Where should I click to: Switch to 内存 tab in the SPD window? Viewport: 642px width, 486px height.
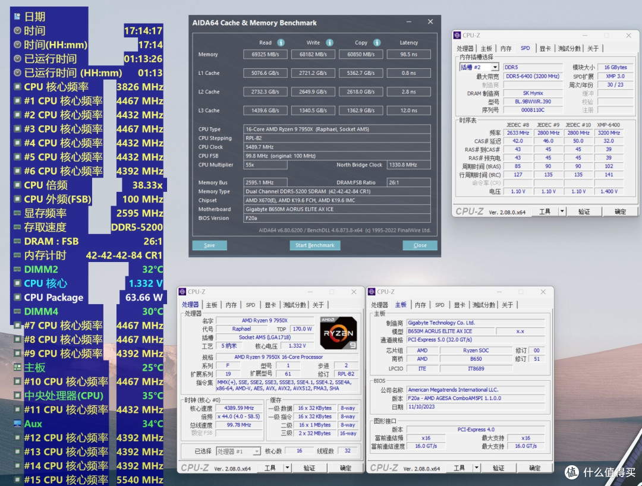tap(506, 48)
